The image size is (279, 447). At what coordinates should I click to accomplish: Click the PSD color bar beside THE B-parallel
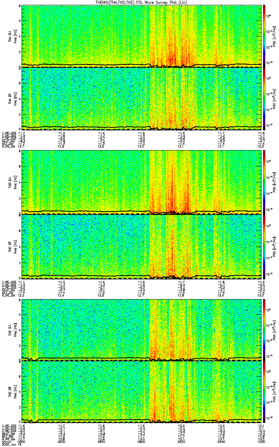[x=264, y=392]
